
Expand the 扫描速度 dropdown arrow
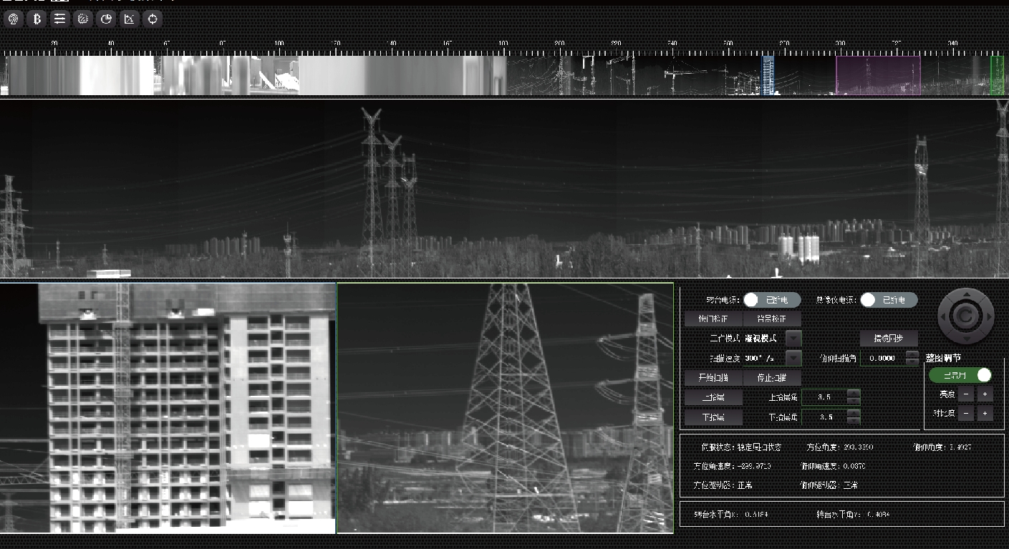tap(793, 358)
